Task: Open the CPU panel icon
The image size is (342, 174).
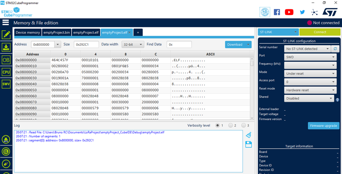Action: tap(6, 72)
